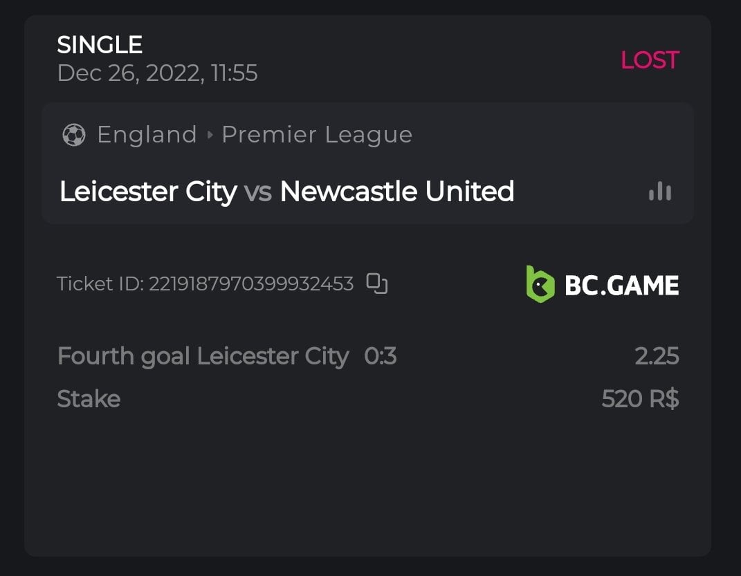Copy the ticket ID with copy icon
Viewport: 741px width, 576px height.
(377, 284)
